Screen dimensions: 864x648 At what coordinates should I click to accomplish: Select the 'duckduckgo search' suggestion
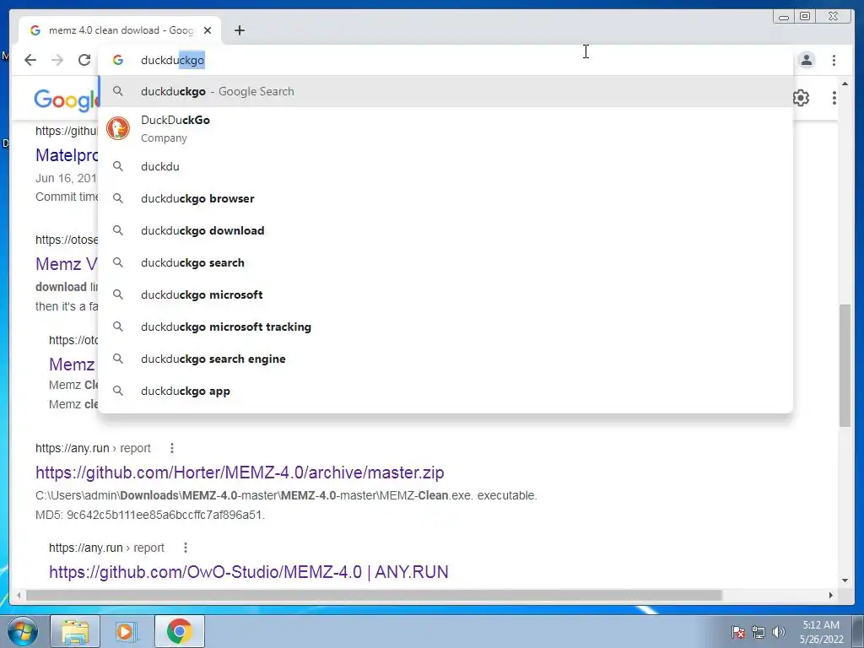click(445, 262)
